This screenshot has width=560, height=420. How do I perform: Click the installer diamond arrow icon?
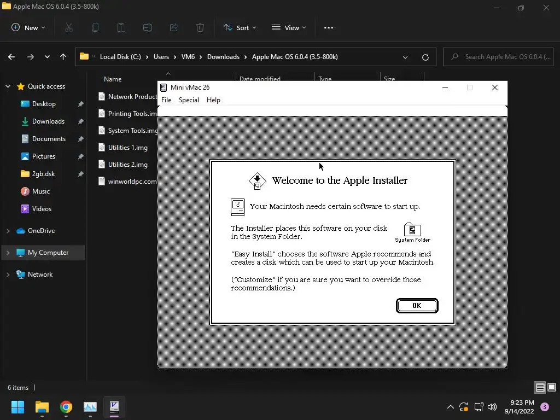pyautogui.click(x=257, y=181)
